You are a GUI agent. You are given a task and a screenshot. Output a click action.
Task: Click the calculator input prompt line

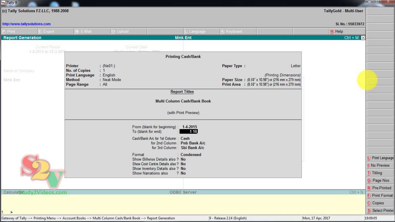pyautogui.click(x=183, y=212)
